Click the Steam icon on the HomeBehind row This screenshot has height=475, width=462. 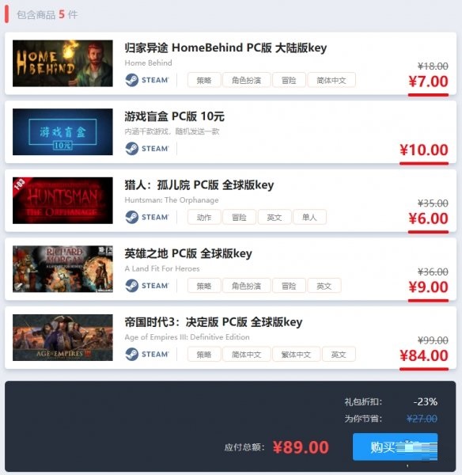(x=147, y=80)
